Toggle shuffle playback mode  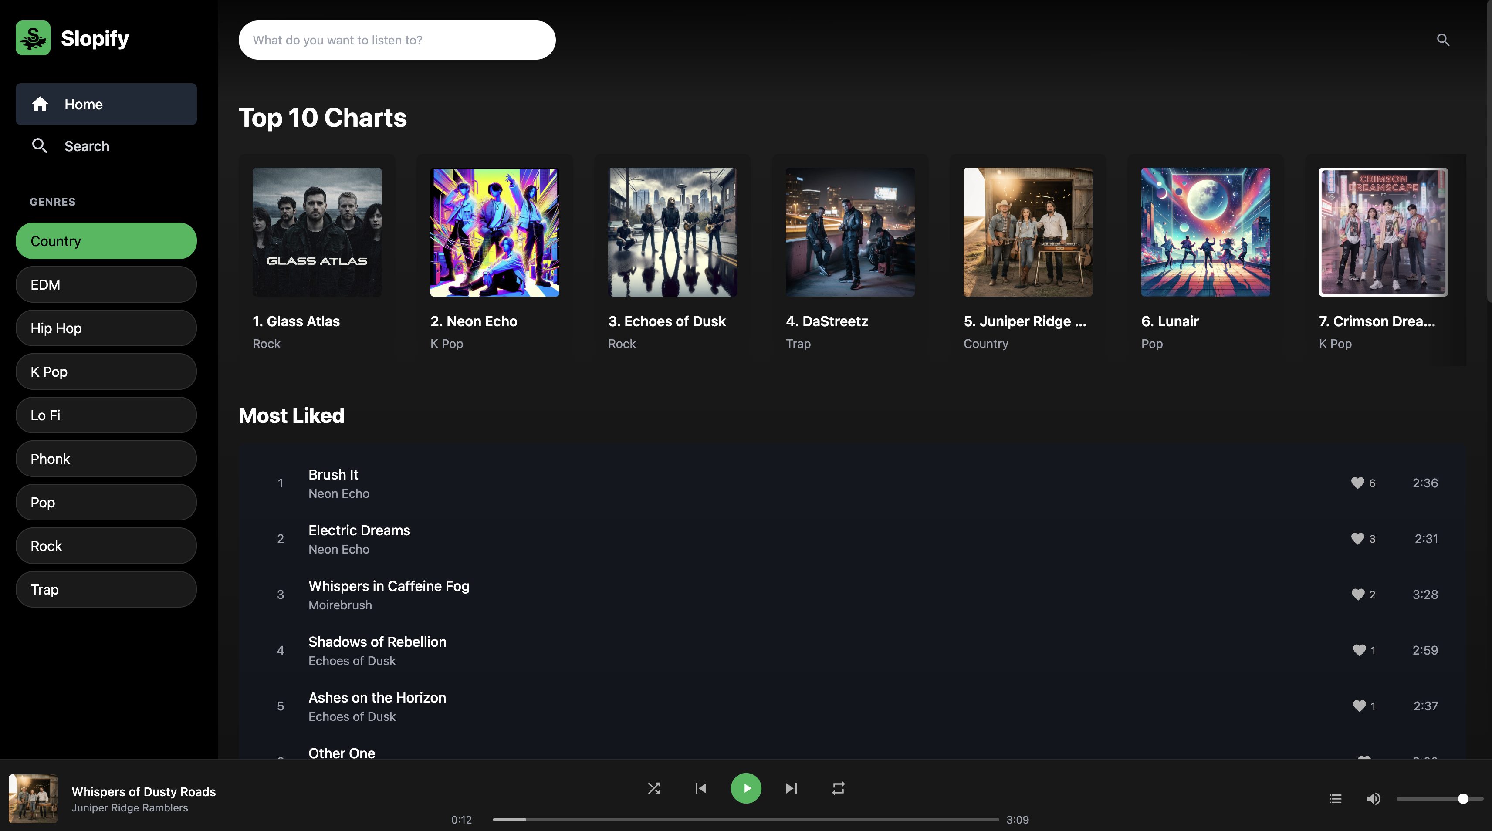654,788
